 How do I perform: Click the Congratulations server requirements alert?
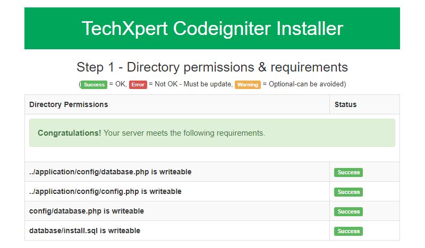[212, 132]
